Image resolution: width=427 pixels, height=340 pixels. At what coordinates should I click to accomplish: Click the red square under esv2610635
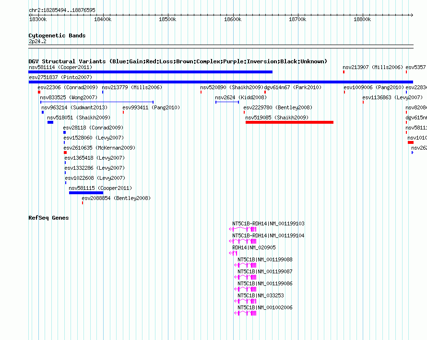click(65, 152)
